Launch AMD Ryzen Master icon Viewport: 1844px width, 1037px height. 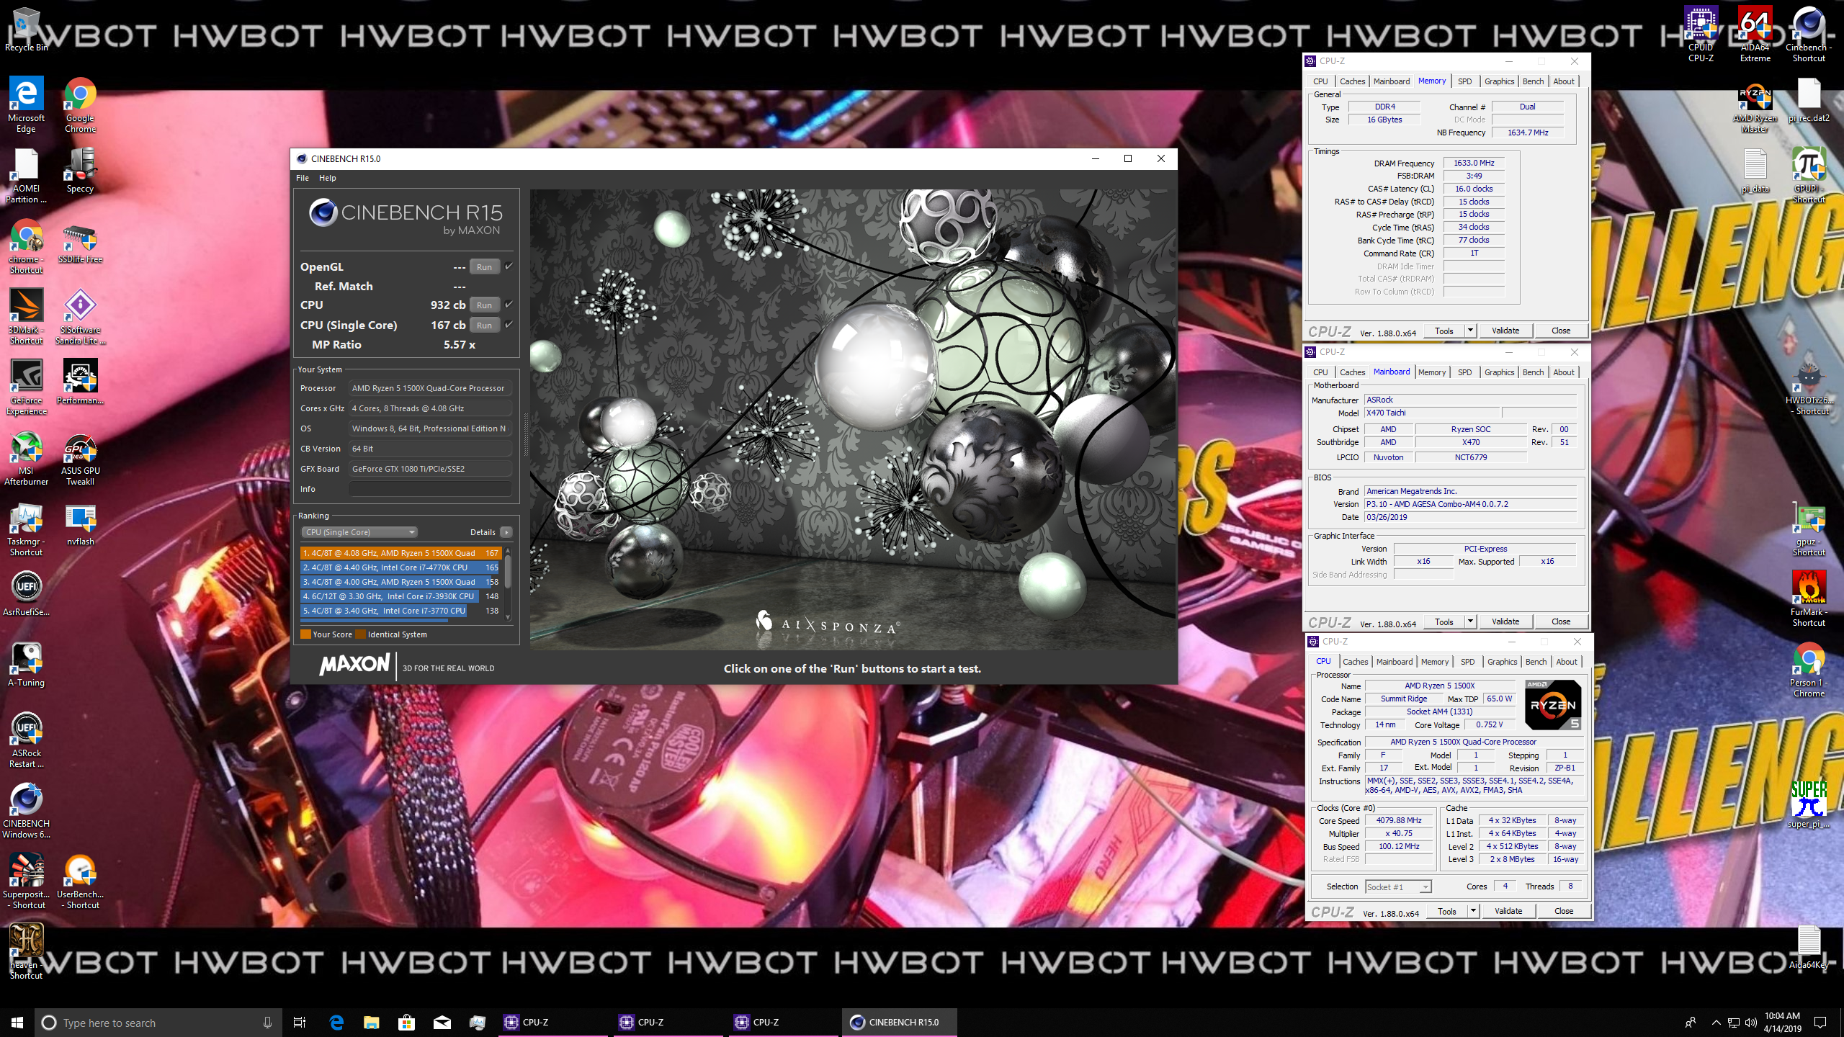coord(1755,108)
